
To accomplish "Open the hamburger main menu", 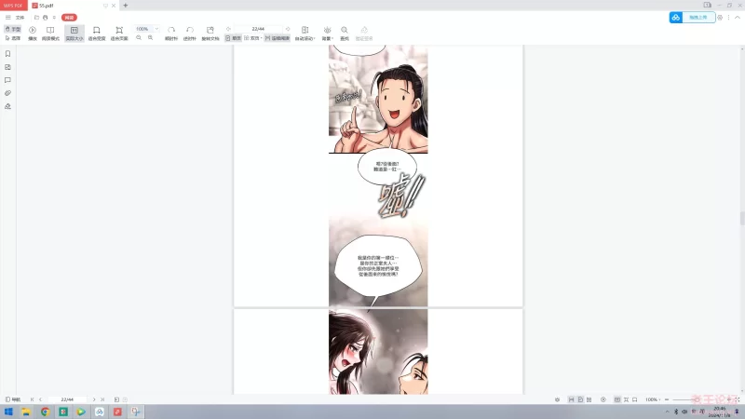I will [7, 18].
